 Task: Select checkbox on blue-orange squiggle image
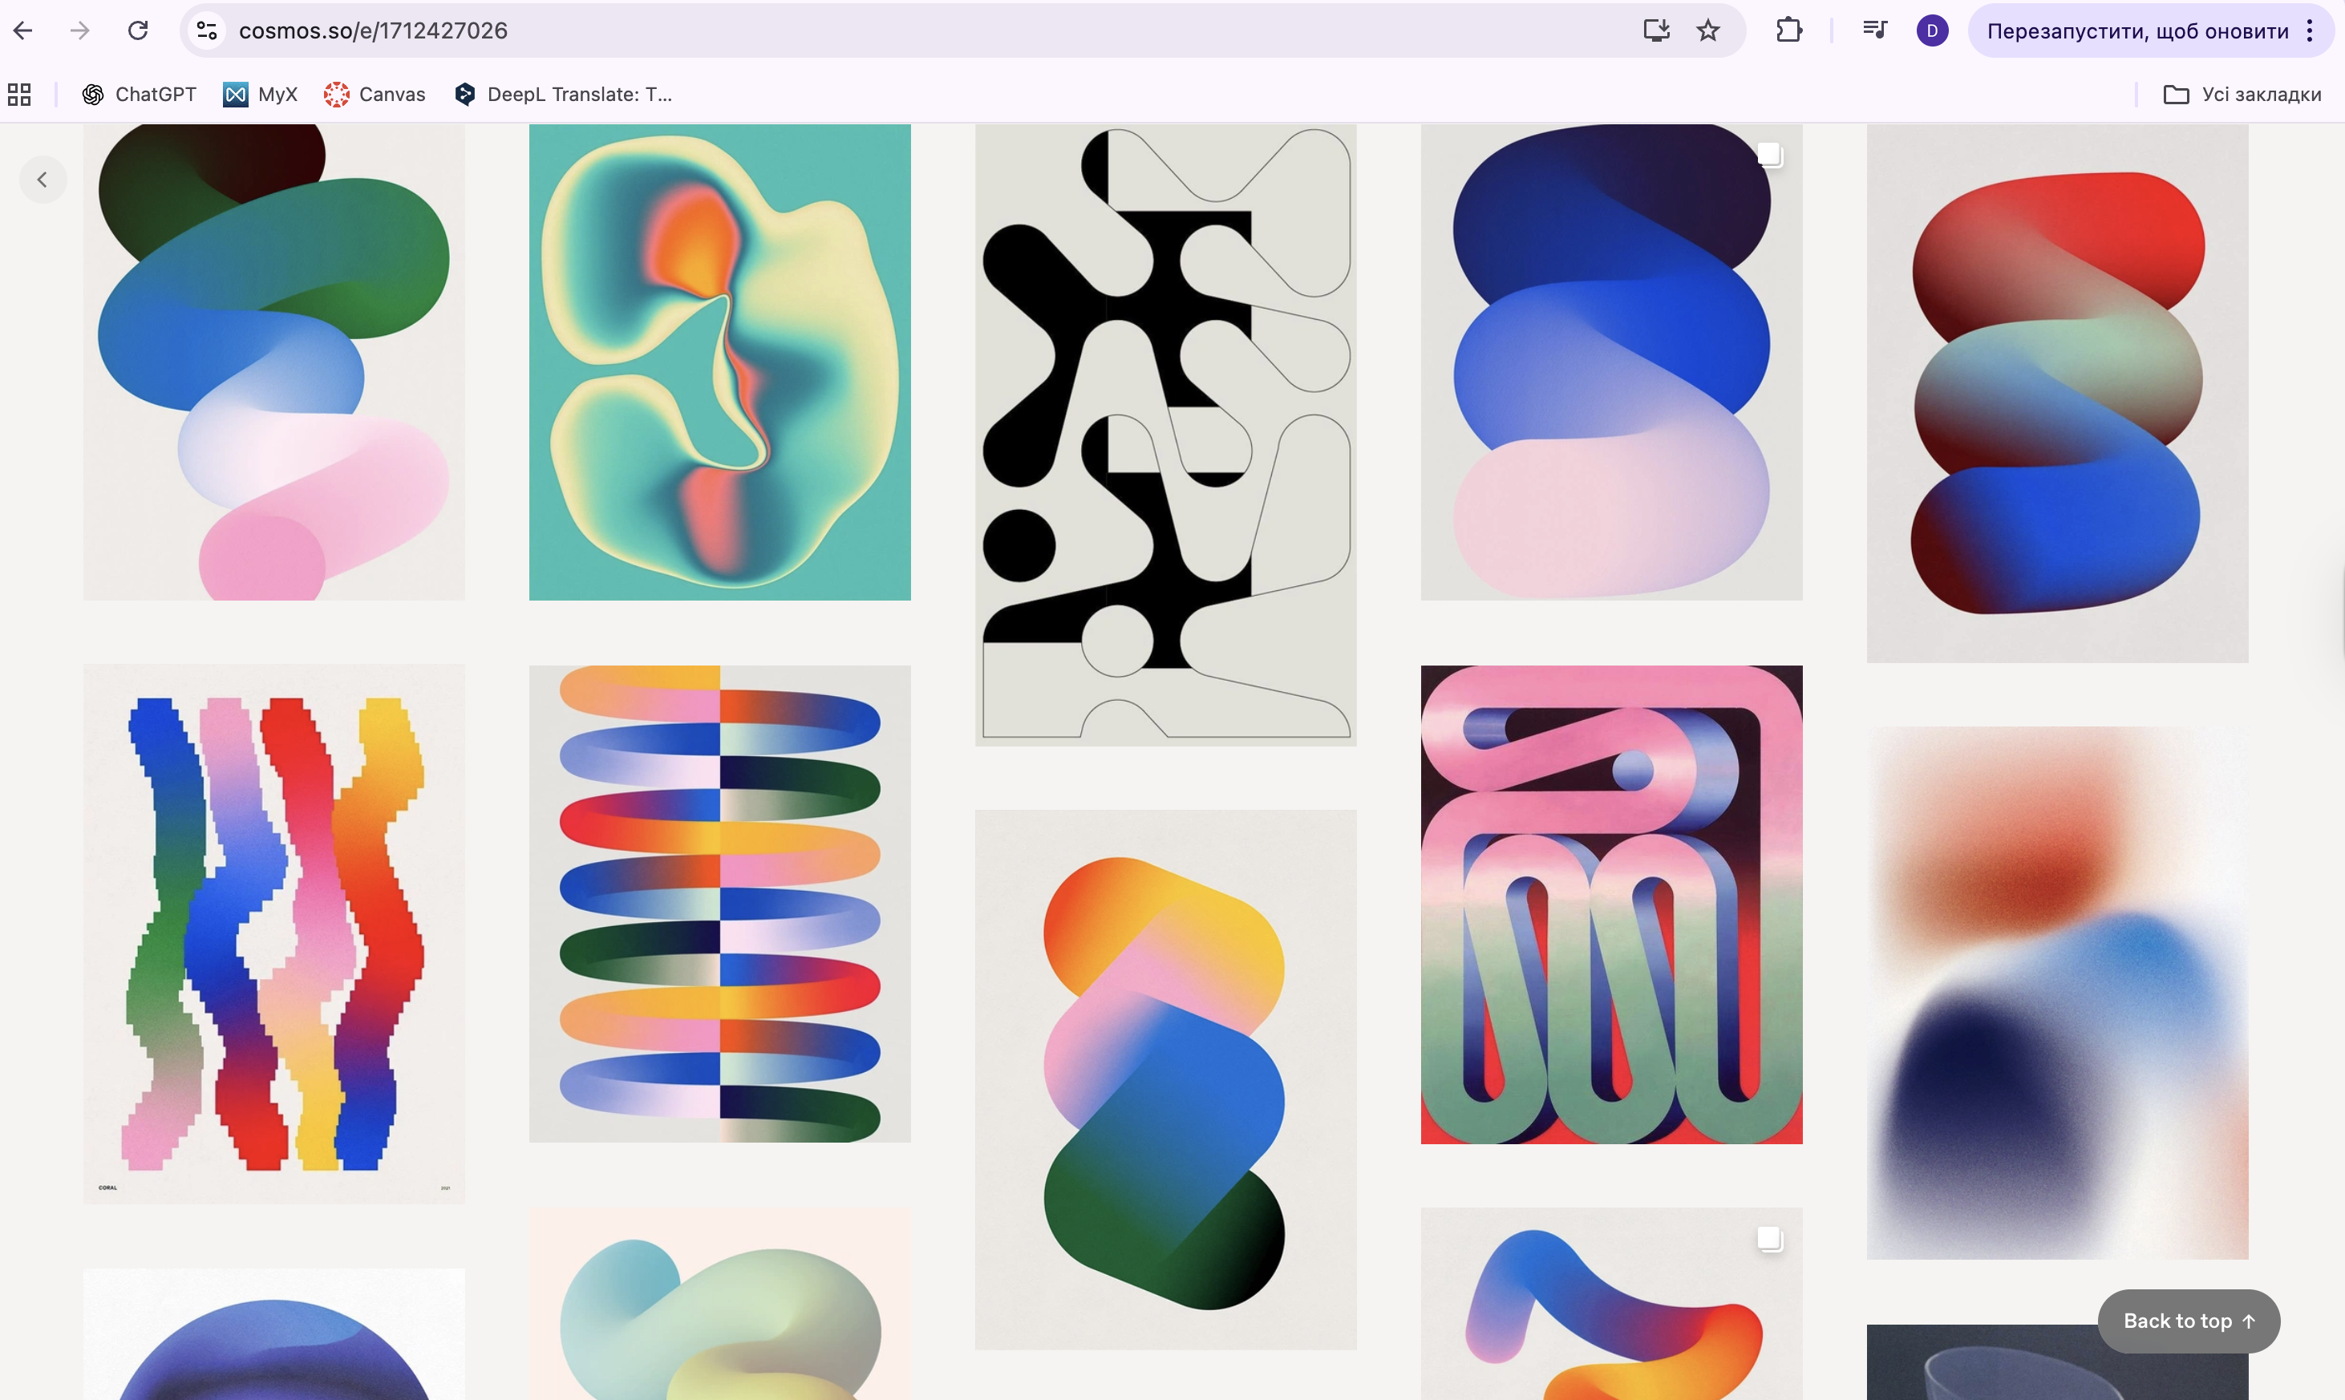tap(1768, 1239)
